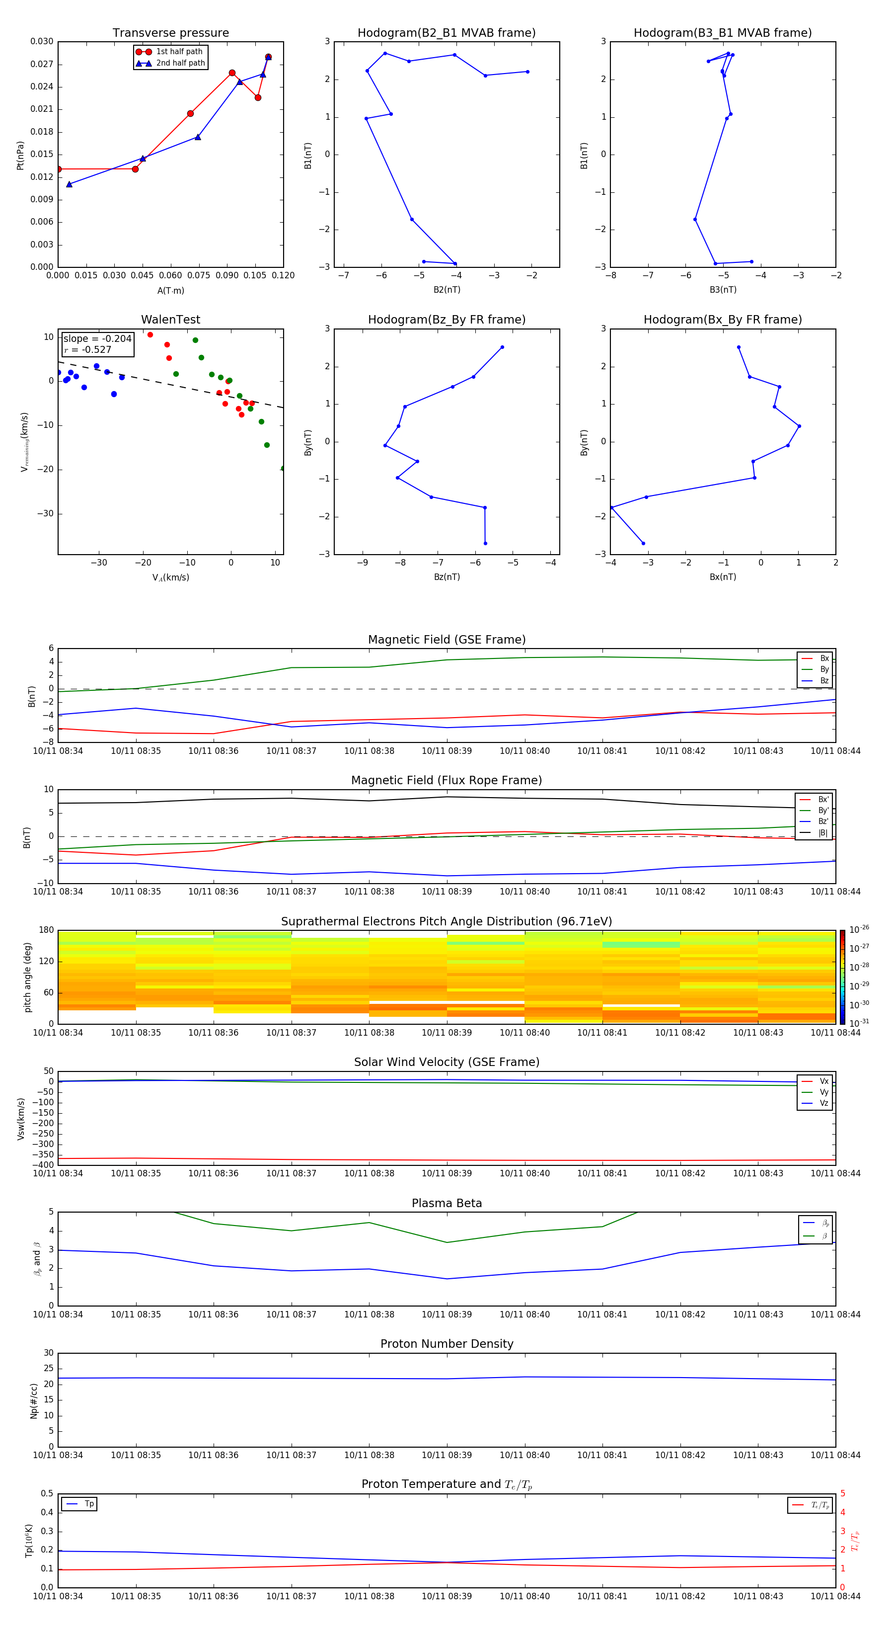Viewport: 894px width, 1640px height.
Task: Click the 'Vx' velocity legend entry
Action: pyautogui.click(x=815, y=1081)
